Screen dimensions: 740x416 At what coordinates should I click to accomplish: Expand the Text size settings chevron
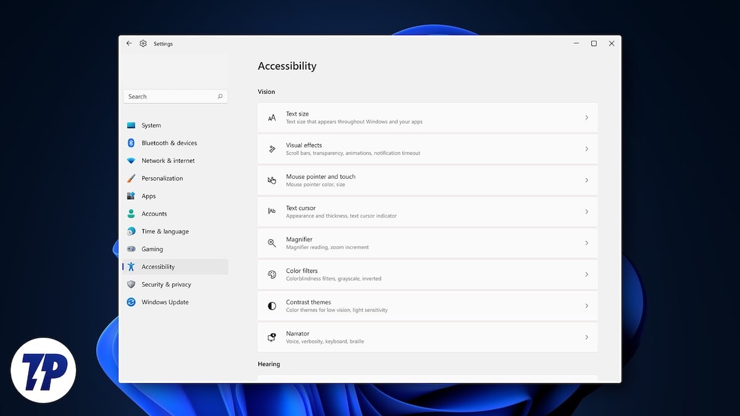[x=586, y=117]
